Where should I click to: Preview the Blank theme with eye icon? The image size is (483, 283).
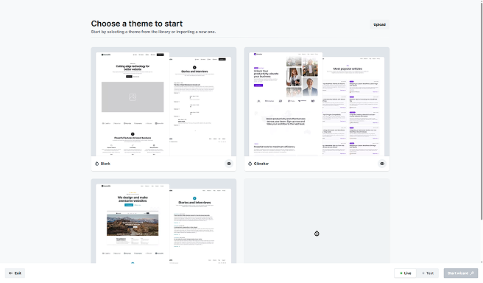[x=229, y=164]
